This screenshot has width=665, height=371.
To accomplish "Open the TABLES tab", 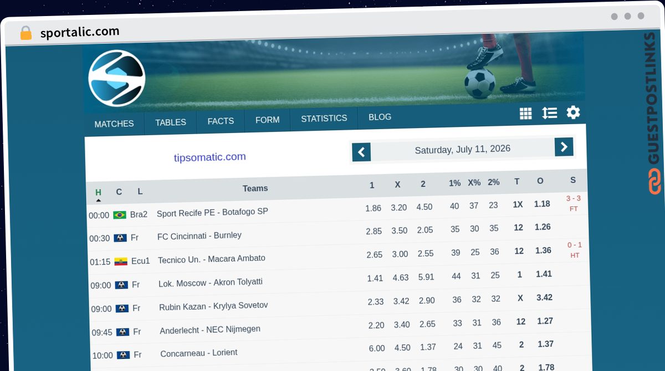I will coord(171,122).
